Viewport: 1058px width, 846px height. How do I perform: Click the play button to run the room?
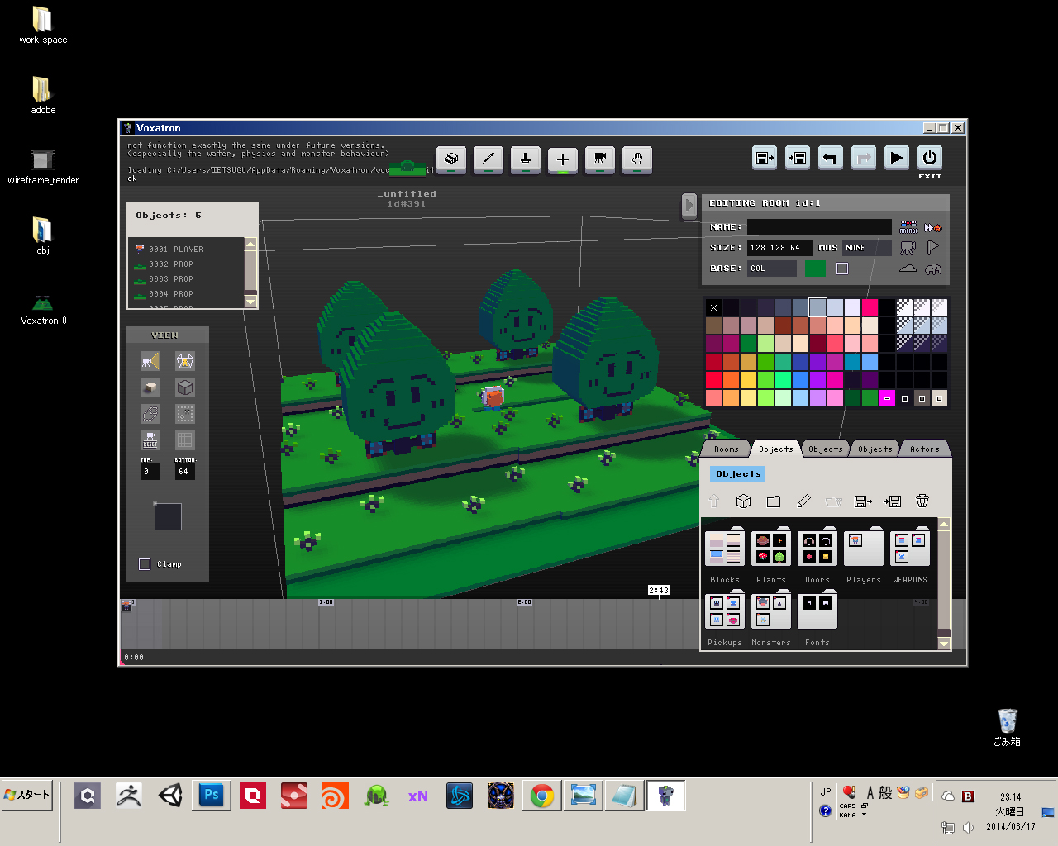[897, 158]
